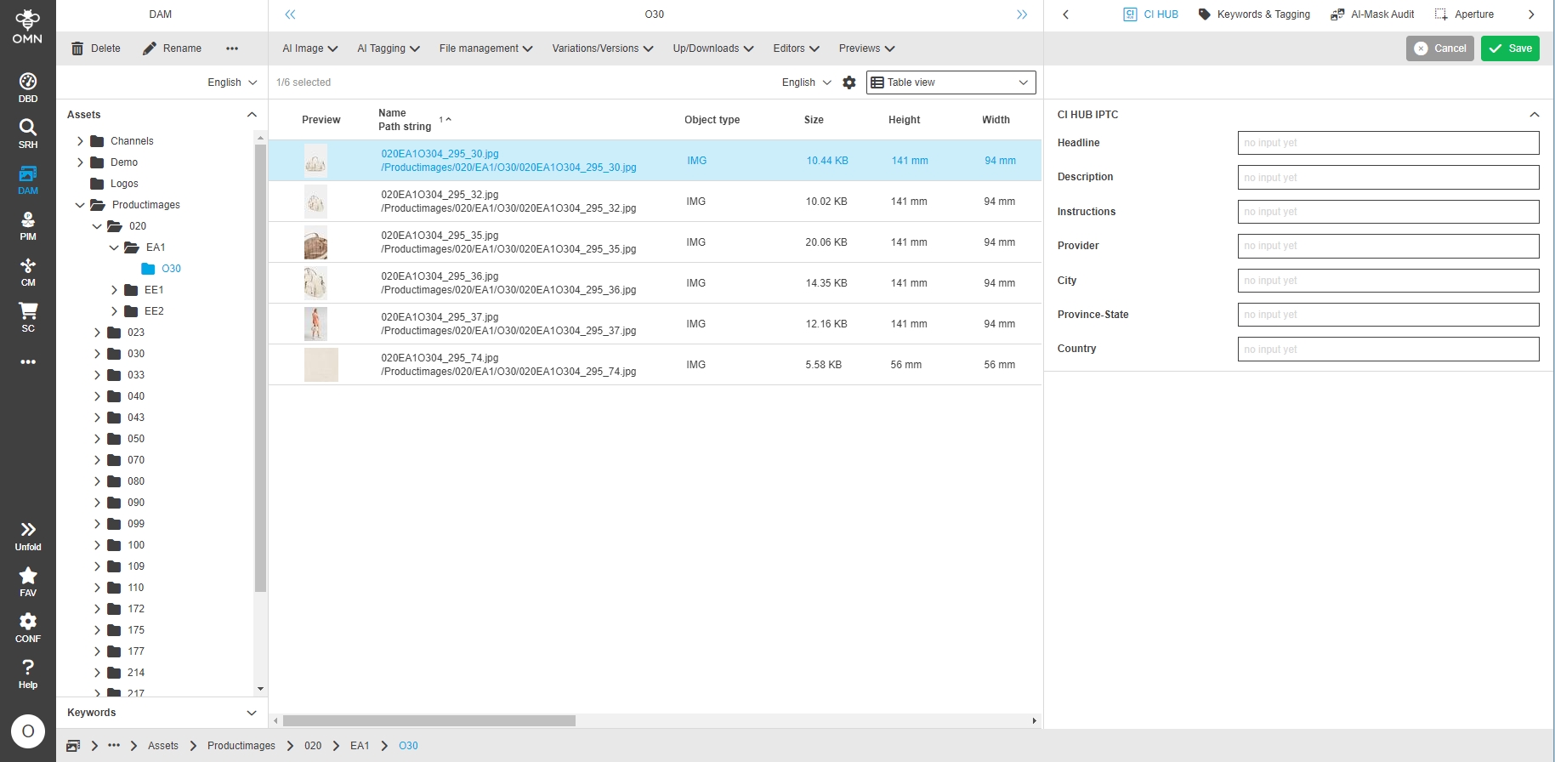Open the SC shopping cart
1555x762 pixels.
(x=28, y=317)
